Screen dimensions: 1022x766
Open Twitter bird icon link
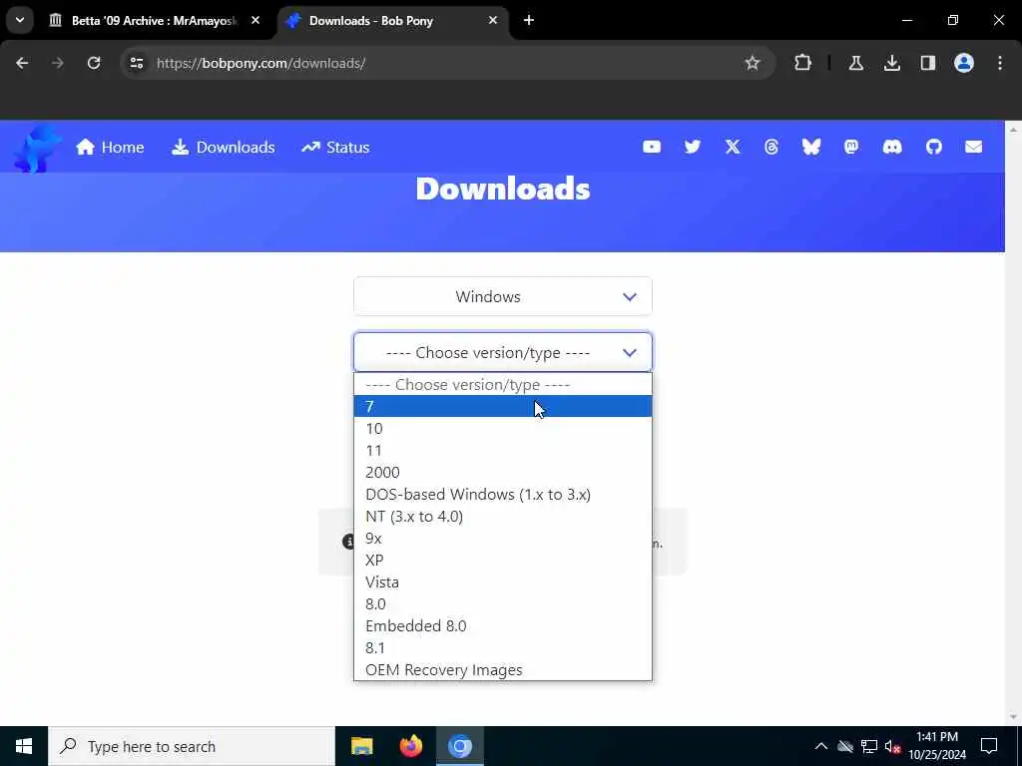693,148
